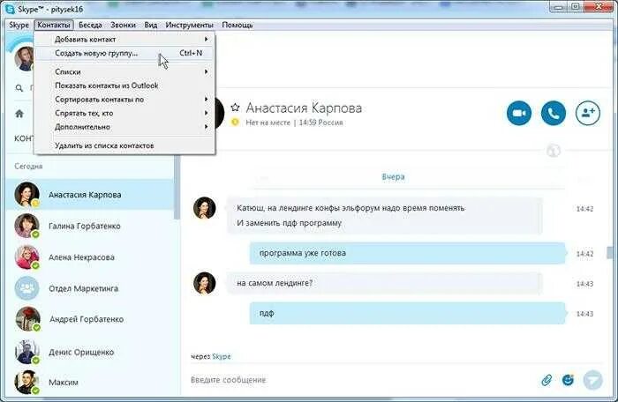Click the search magnifier icon

click(19, 88)
